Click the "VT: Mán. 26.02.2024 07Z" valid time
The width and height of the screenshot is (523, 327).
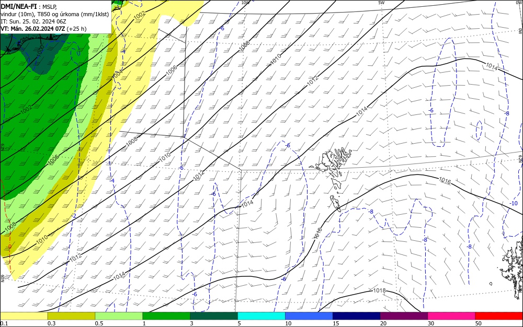pyautogui.click(x=32, y=29)
